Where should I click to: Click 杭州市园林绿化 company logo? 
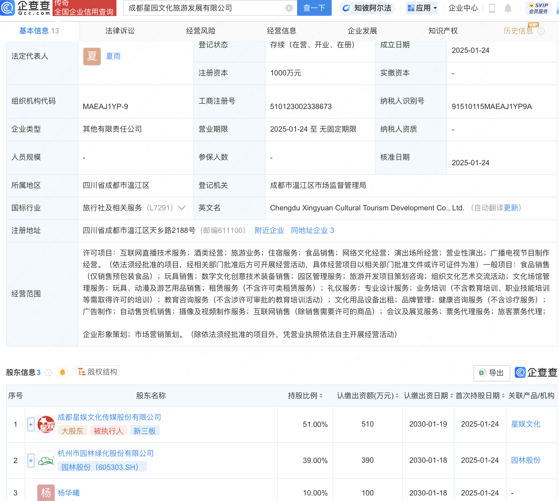(x=46, y=460)
